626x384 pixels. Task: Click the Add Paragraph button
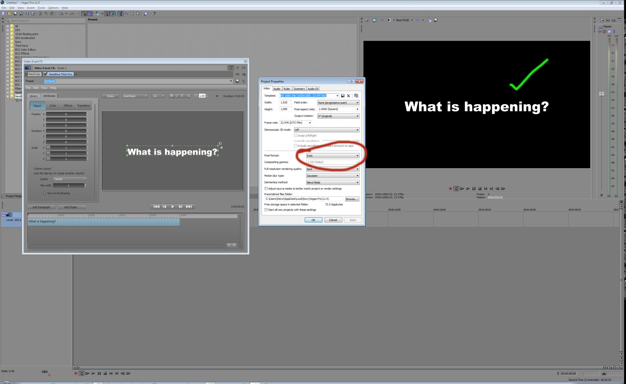pos(41,207)
